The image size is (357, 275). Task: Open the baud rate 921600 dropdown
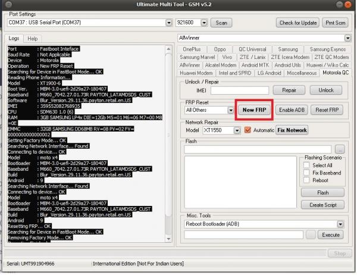click(x=204, y=23)
